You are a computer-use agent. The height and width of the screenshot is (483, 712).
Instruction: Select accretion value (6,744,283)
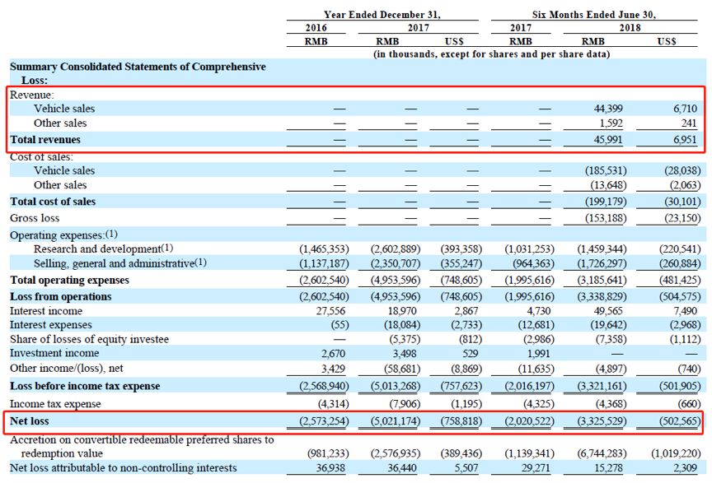point(602,453)
